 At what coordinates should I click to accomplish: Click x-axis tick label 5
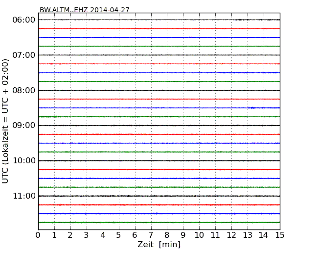pos(119,235)
